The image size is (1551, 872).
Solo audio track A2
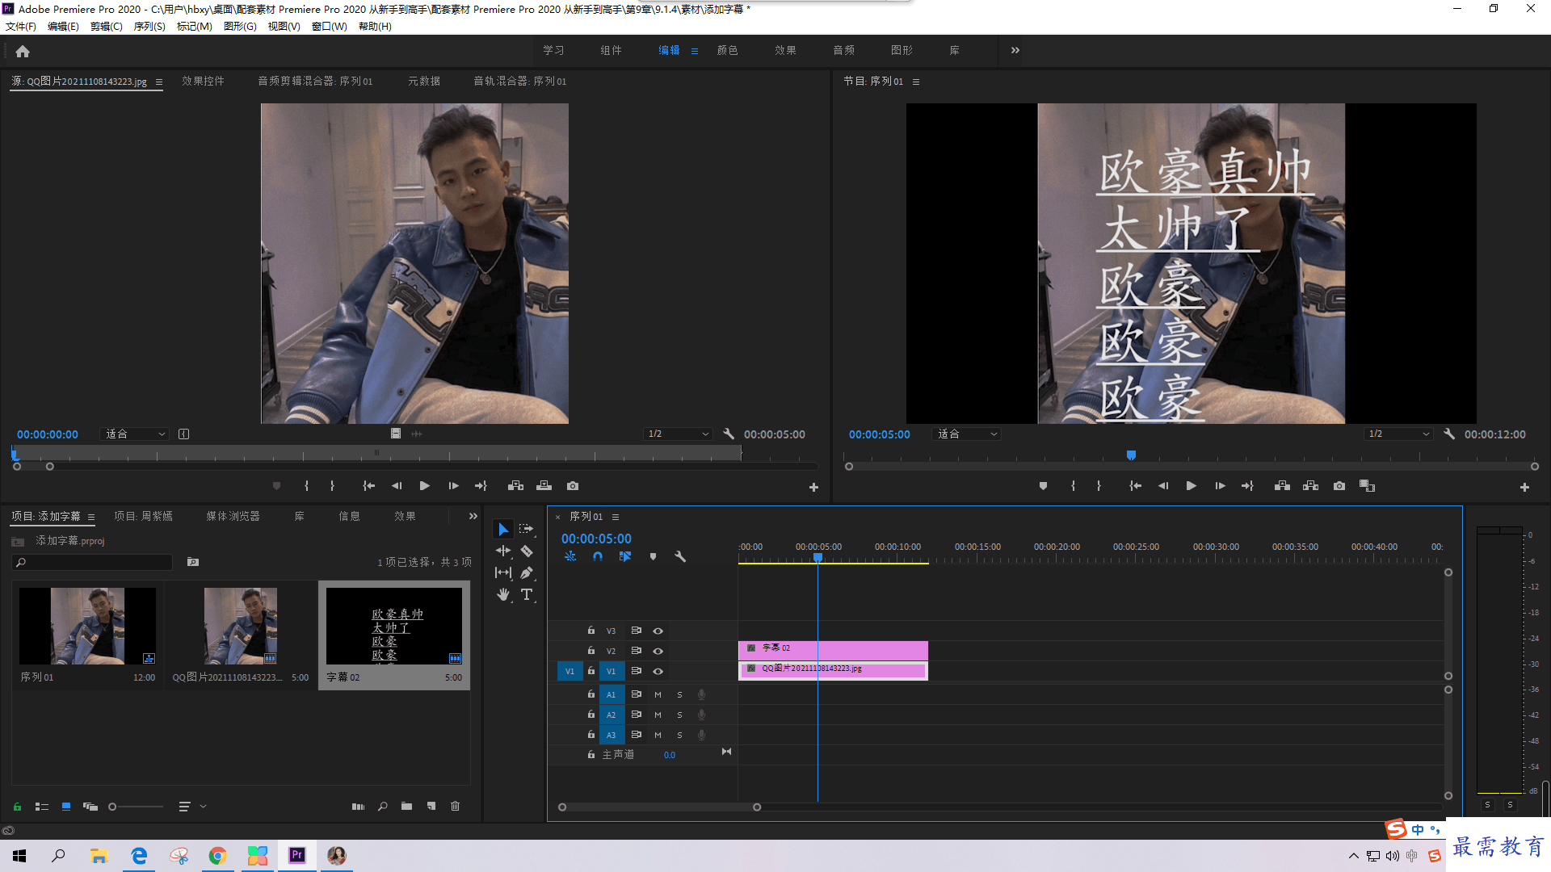pyautogui.click(x=679, y=715)
